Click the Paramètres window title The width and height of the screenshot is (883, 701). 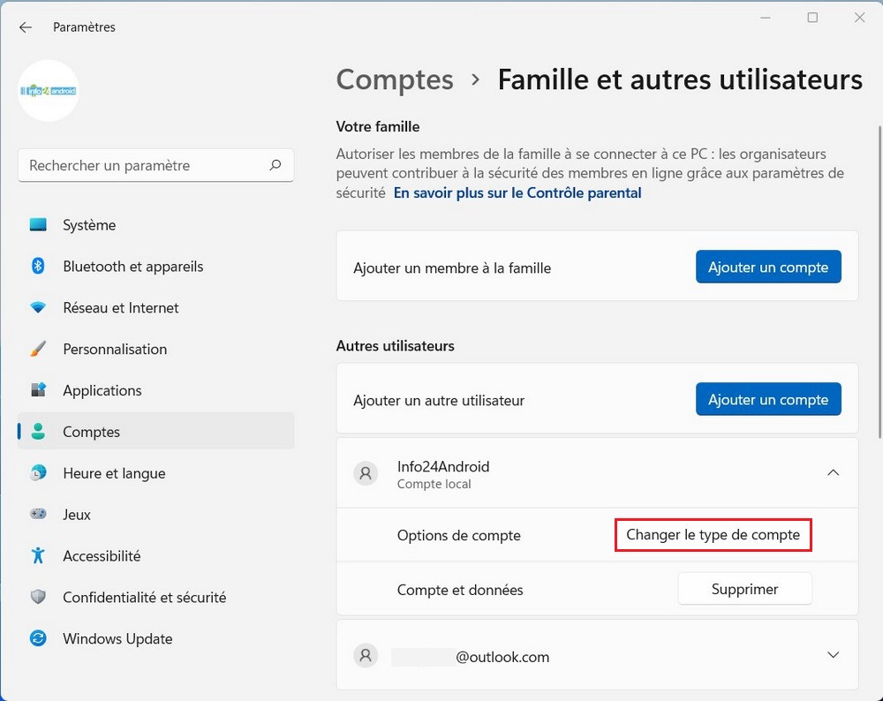84,27
